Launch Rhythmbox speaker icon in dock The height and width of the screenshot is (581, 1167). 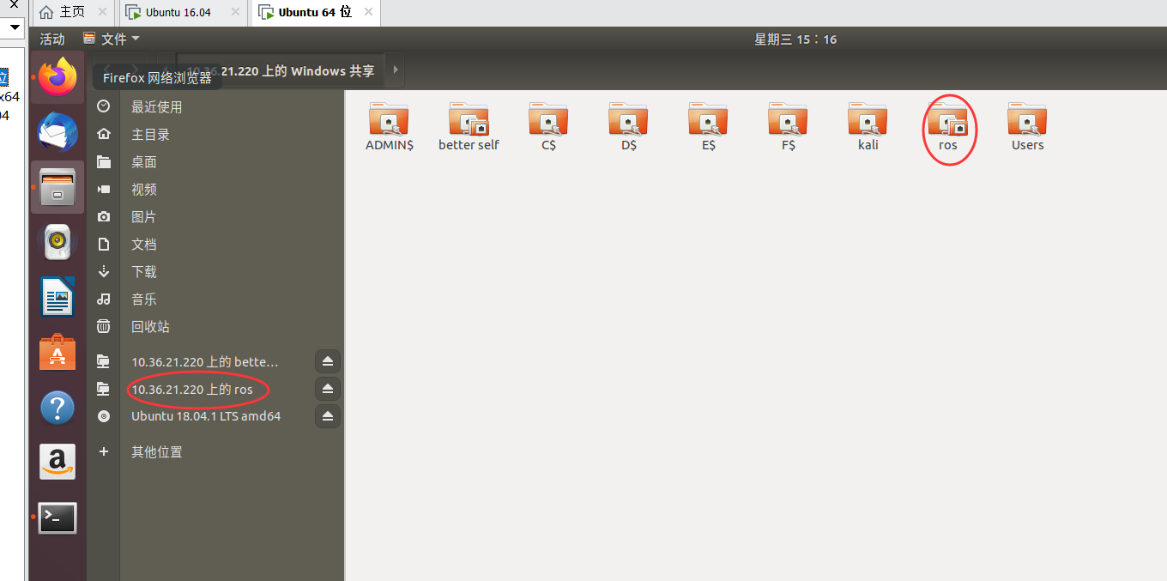[57, 242]
